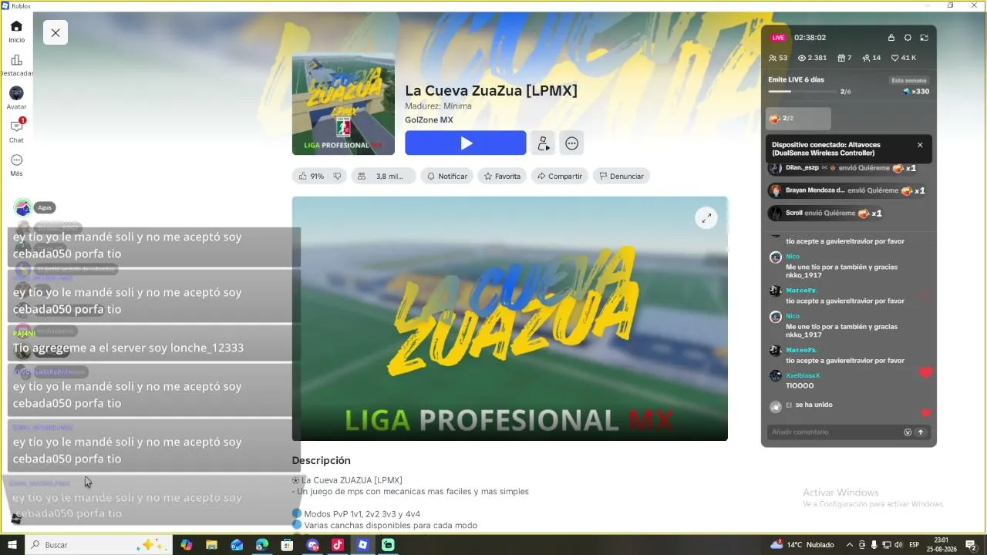Screen dimensions: 987x555
Task: View the 14 new followers
Action: (871, 58)
